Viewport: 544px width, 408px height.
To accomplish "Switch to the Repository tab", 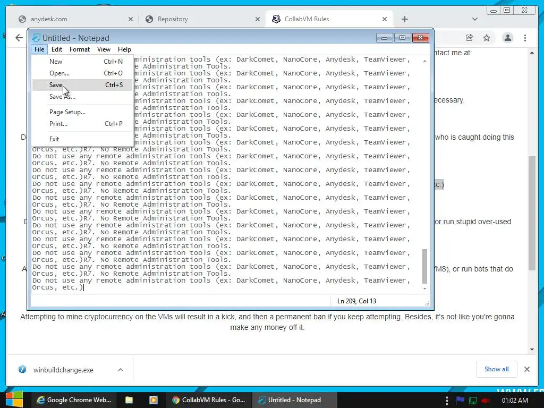I will tap(202, 19).
